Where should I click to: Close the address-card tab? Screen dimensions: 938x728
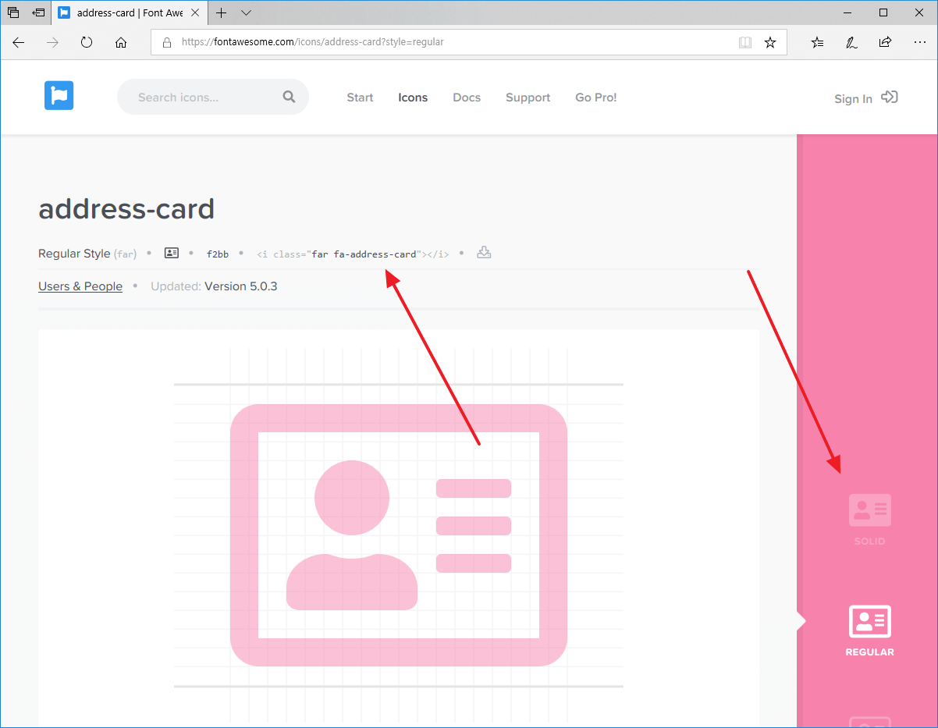click(197, 12)
